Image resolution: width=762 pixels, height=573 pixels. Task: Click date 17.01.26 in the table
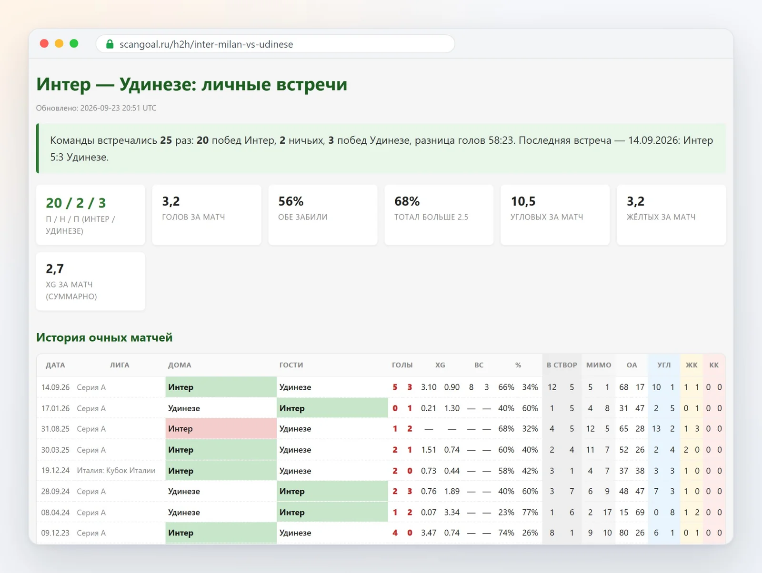pyautogui.click(x=55, y=408)
